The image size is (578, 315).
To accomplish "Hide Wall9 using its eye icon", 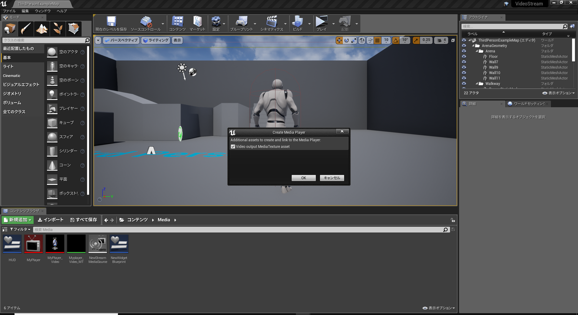I will tap(464, 67).
